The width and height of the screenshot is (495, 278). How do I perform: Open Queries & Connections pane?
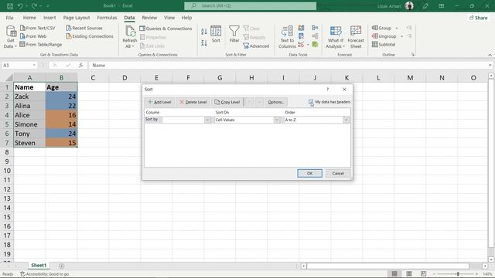[166, 29]
